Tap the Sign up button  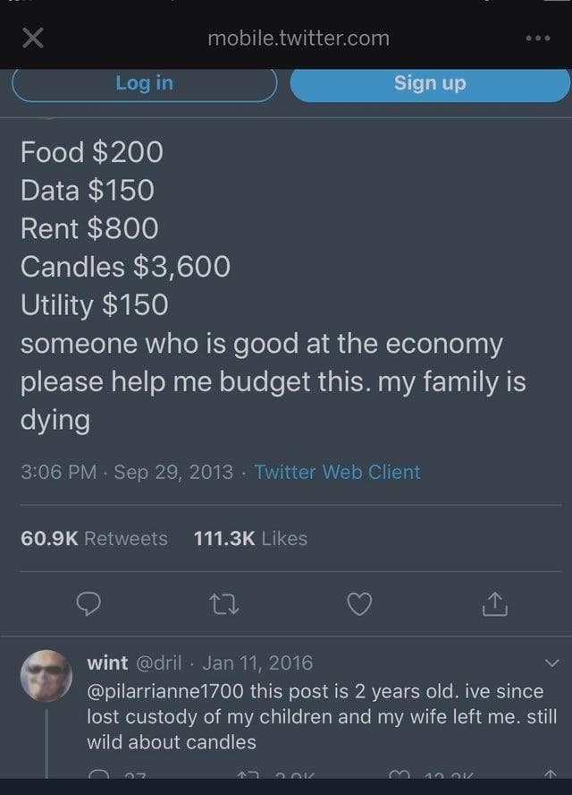click(x=430, y=83)
